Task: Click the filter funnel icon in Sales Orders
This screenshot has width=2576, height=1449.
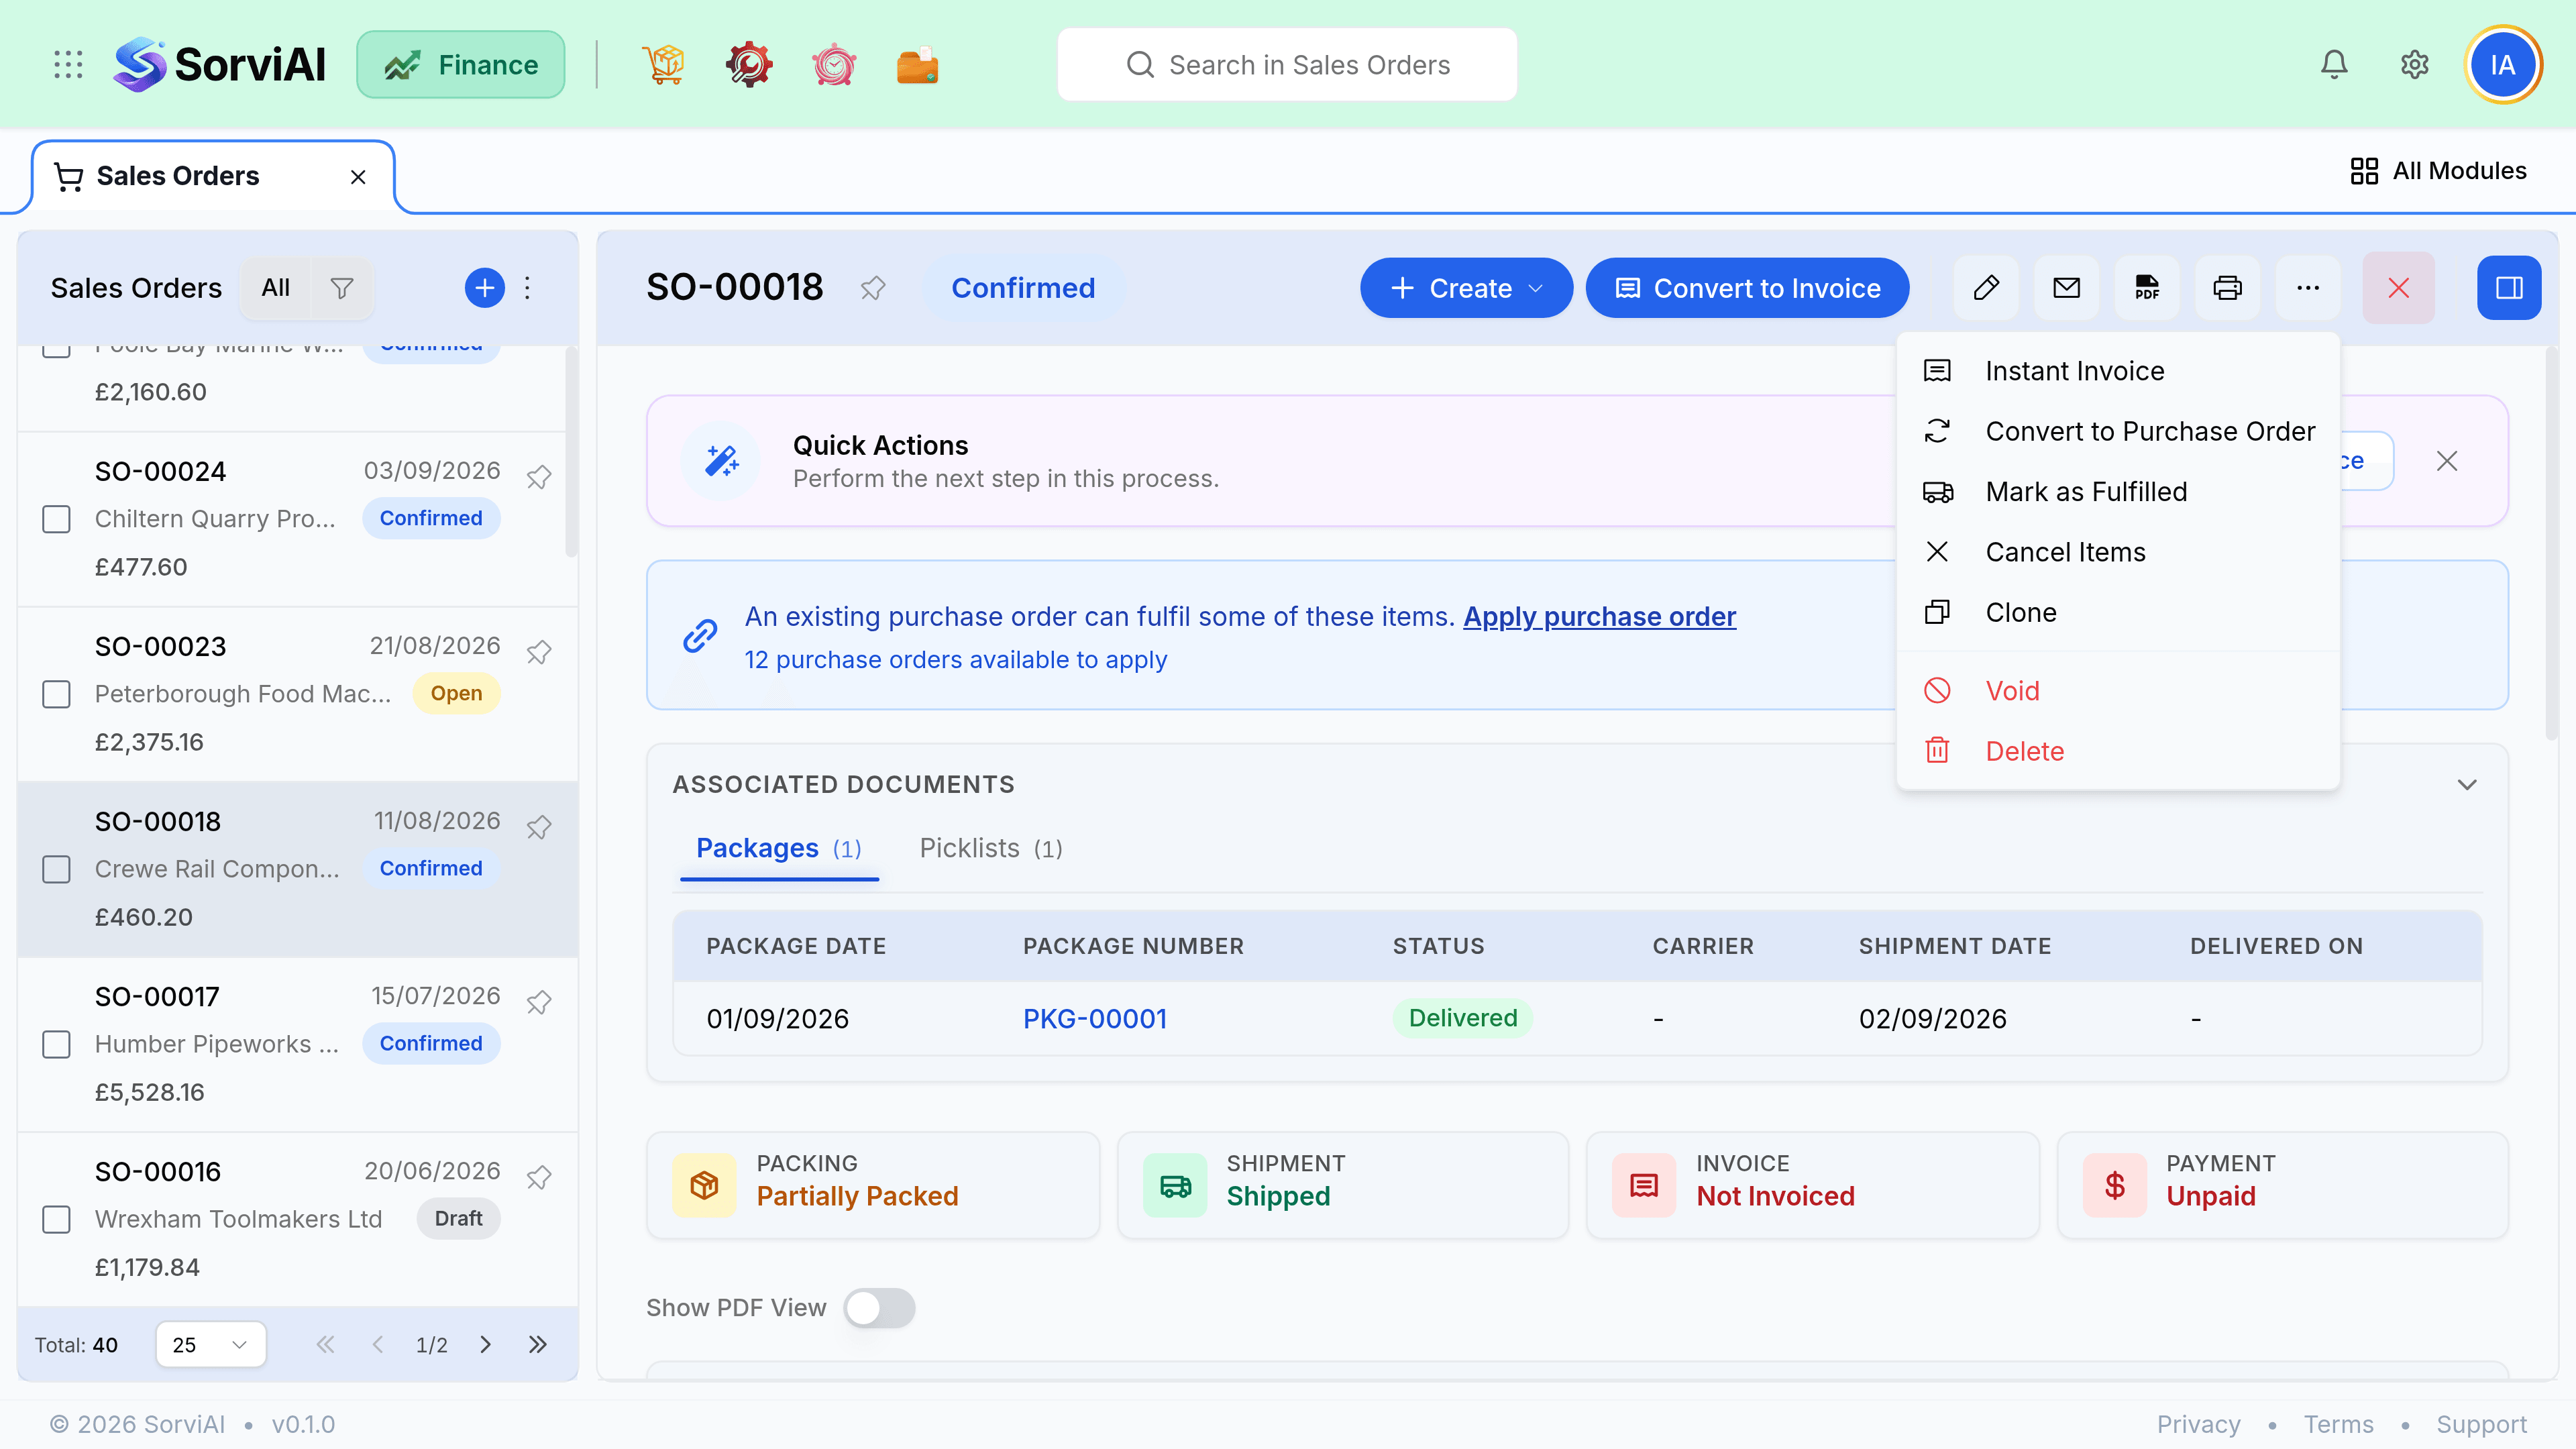Action: click(342, 288)
